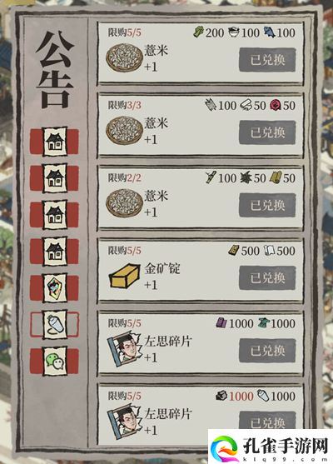
Task: Tap the gold bar cost icon showing 500
Action: [234, 251]
